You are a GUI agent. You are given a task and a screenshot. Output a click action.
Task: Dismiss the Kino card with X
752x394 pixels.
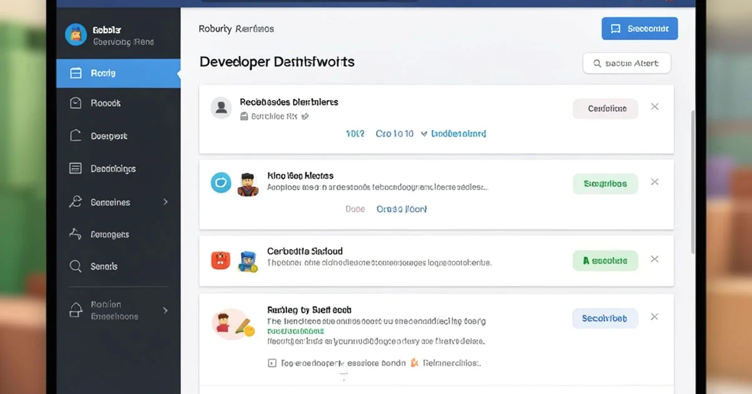(x=654, y=182)
